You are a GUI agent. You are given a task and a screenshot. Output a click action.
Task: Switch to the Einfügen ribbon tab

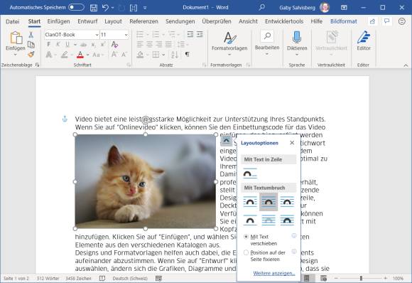point(58,21)
